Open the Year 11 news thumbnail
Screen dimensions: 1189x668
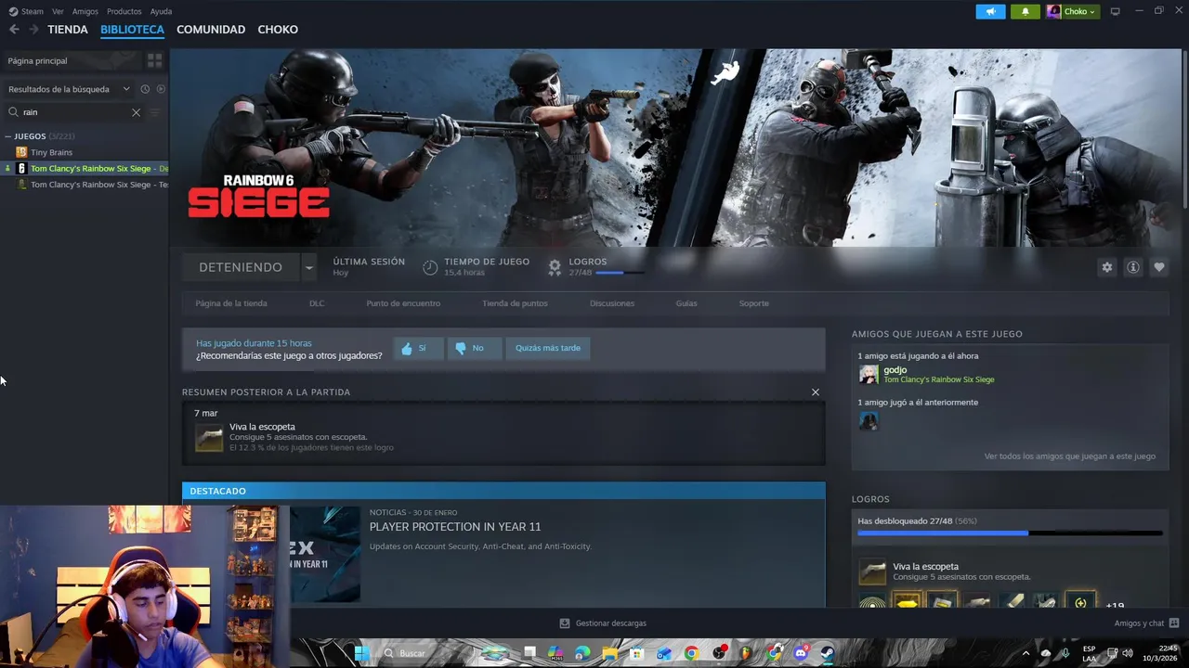pos(324,554)
